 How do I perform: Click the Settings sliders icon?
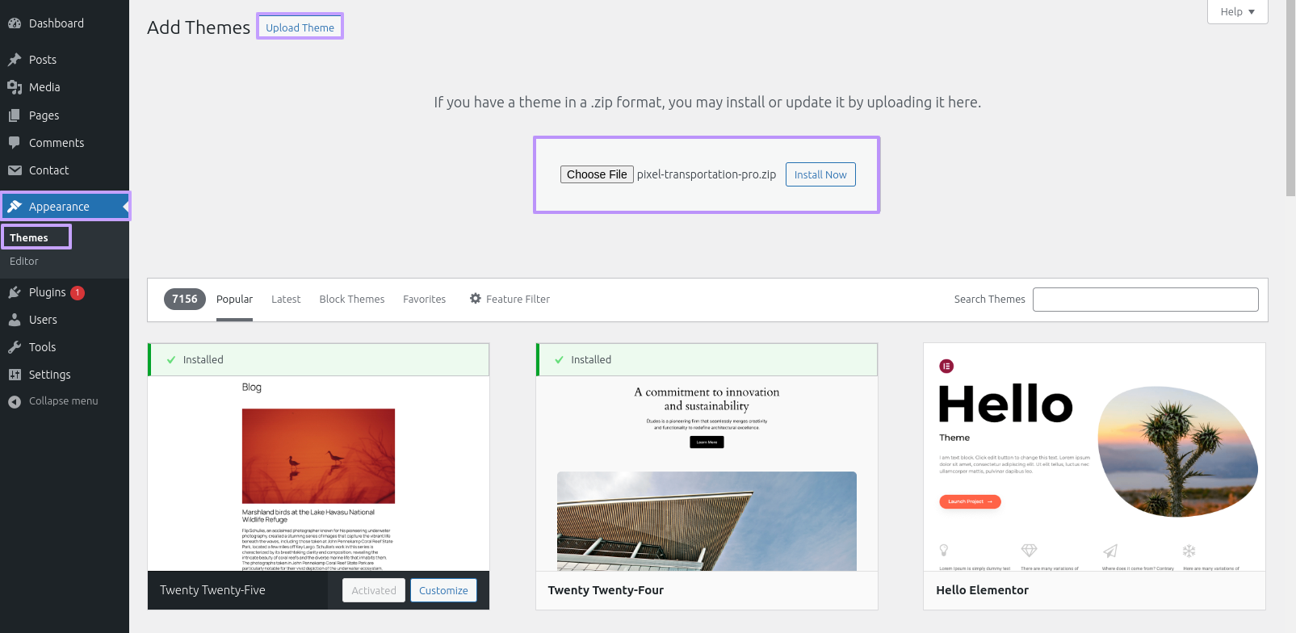[x=15, y=375]
